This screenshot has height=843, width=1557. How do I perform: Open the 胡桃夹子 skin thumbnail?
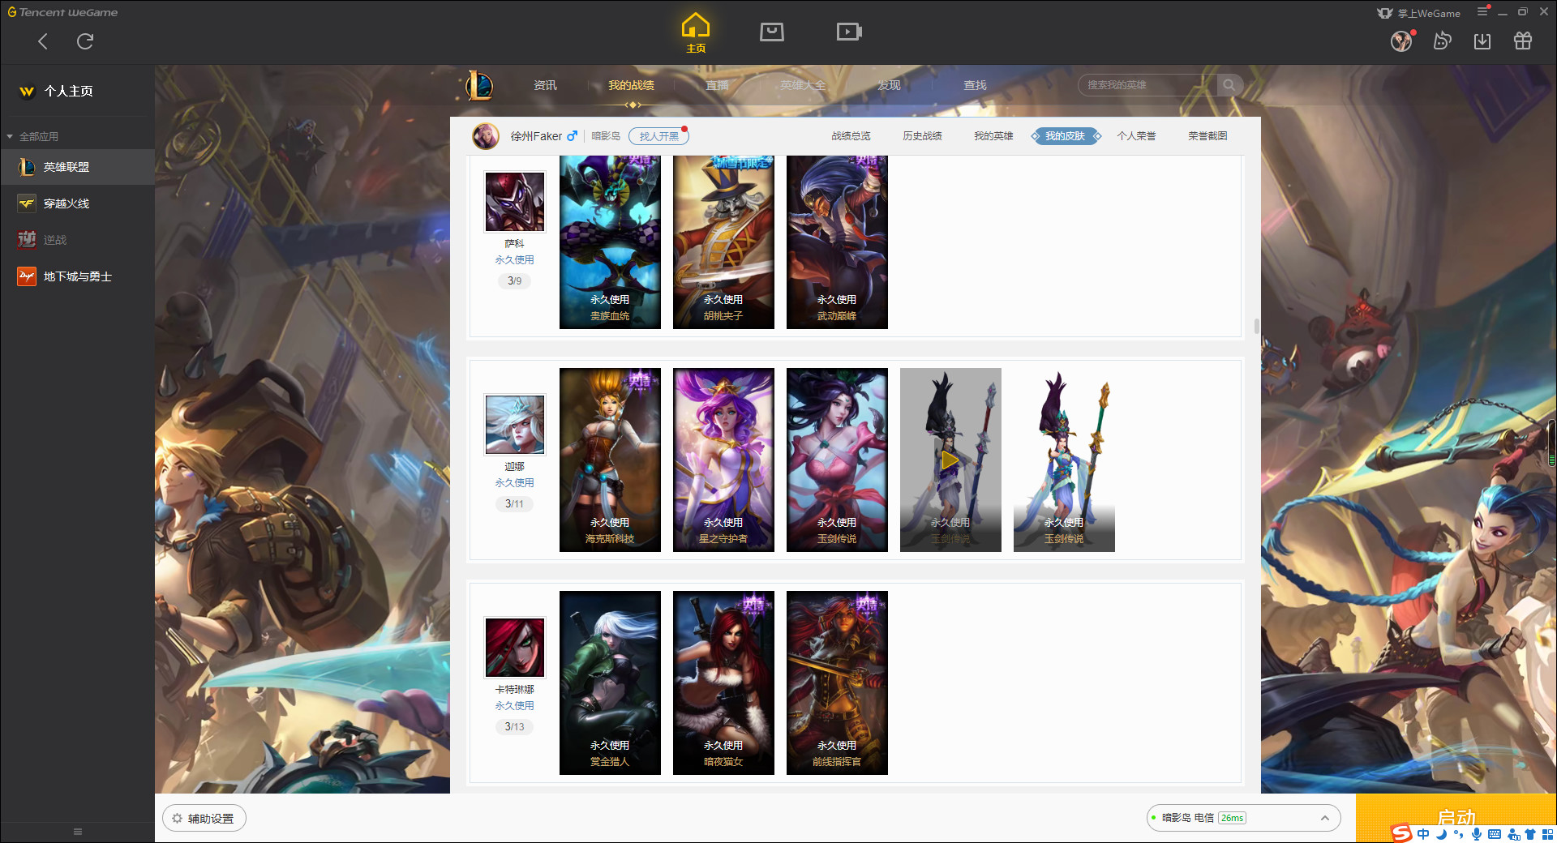point(723,242)
